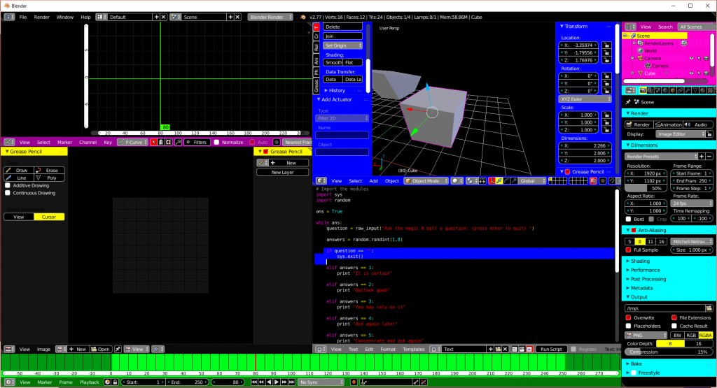Add a render preset with plus icon
The width and height of the screenshot is (717, 388).
click(x=701, y=156)
